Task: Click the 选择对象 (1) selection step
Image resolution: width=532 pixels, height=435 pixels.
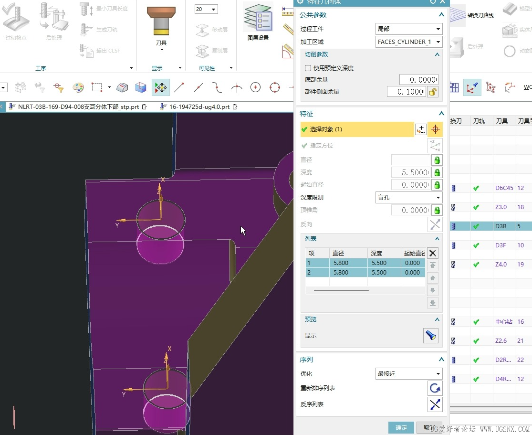Action: click(x=357, y=129)
